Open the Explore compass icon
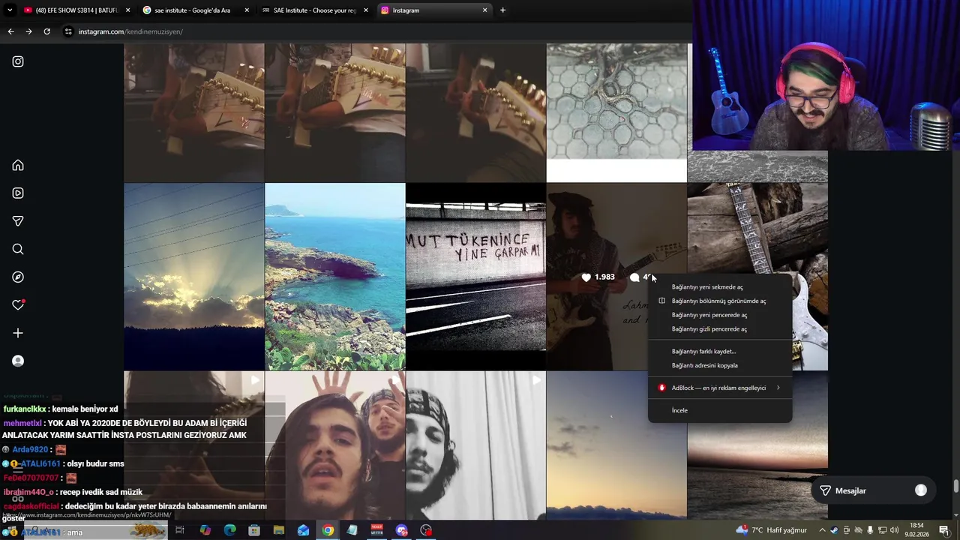This screenshot has height=540, width=960. [18, 277]
